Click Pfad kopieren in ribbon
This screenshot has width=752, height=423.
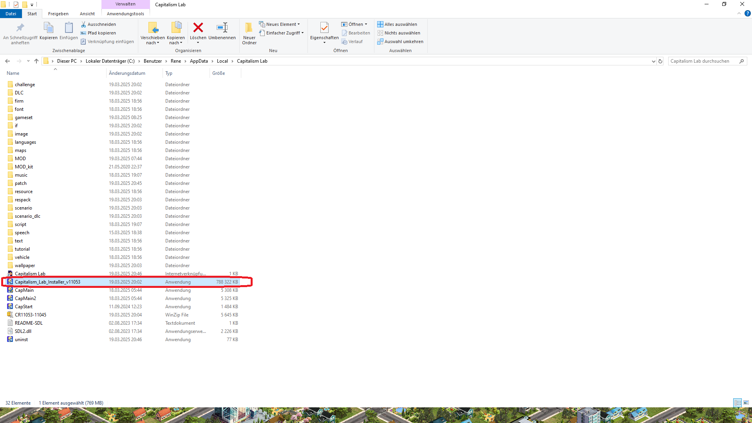pyautogui.click(x=98, y=33)
